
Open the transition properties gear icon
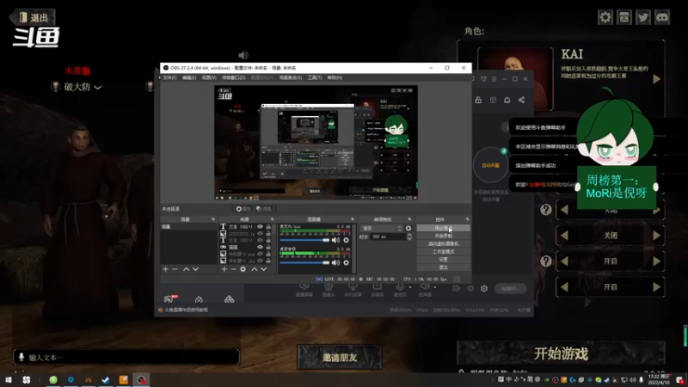tap(408, 228)
